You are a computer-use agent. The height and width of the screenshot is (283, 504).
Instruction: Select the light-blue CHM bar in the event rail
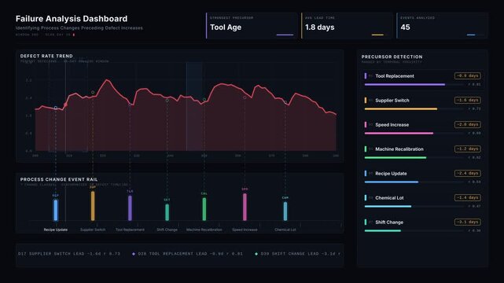(285, 211)
